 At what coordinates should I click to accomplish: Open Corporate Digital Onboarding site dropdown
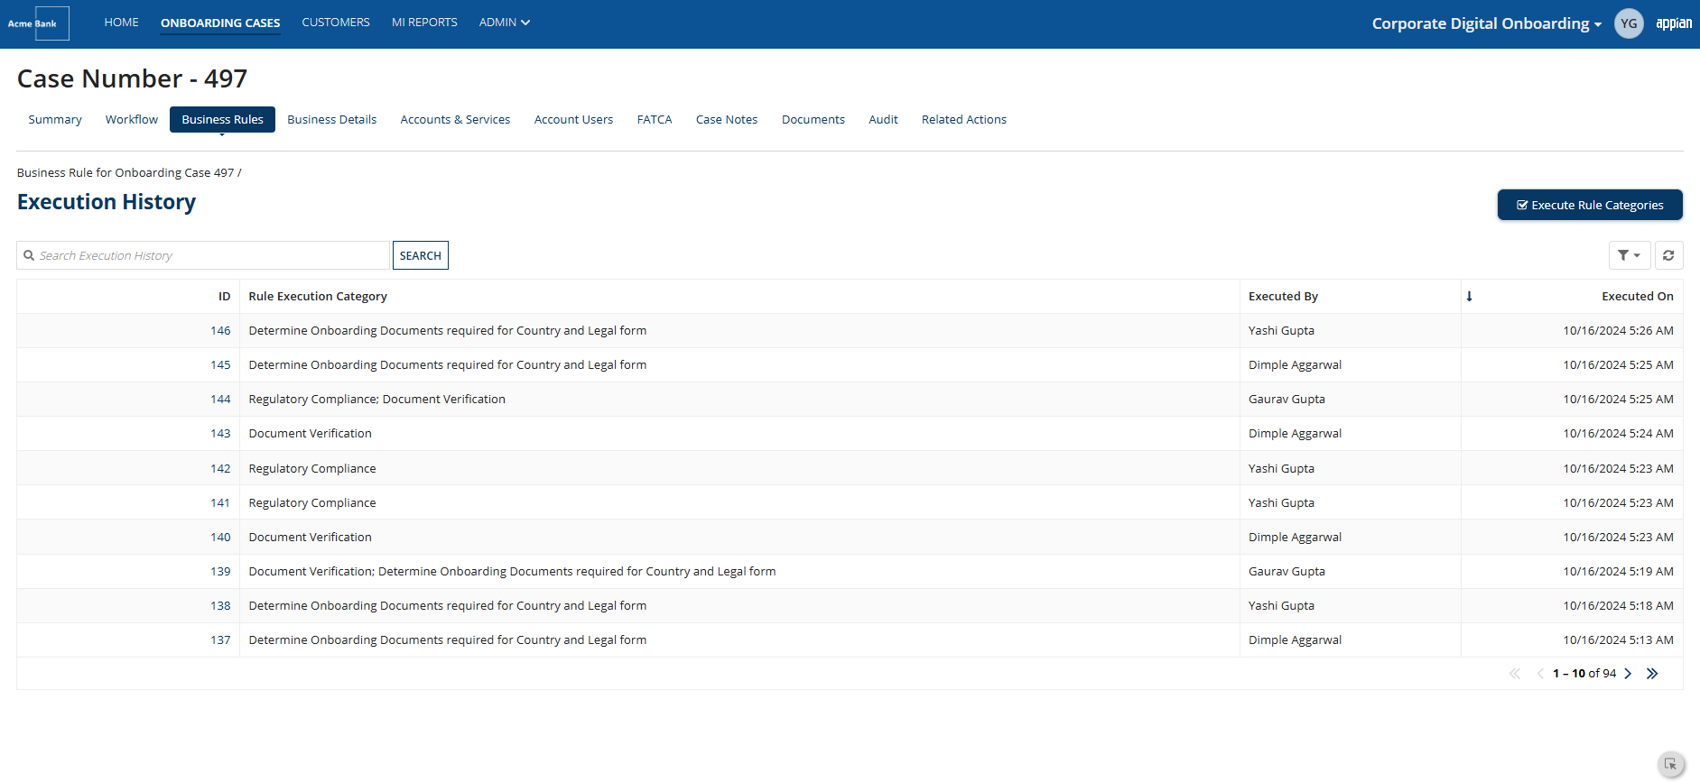pyautogui.click(x=1486, y=23)
